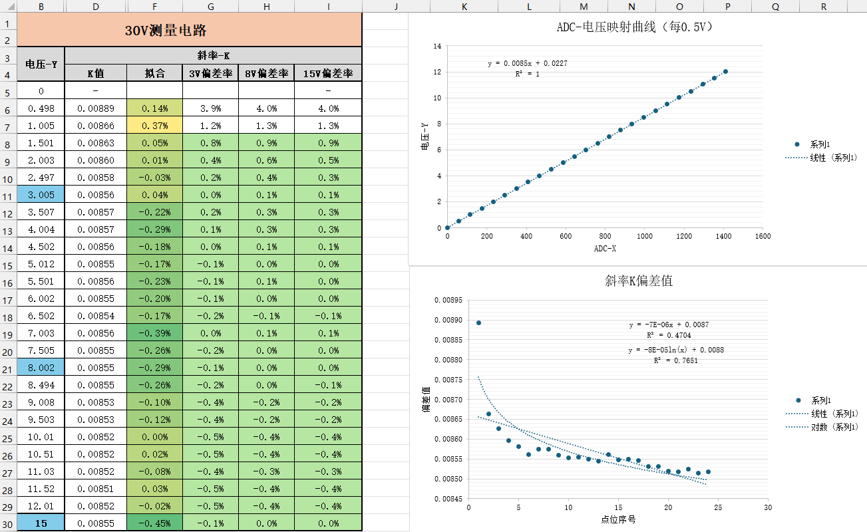Image resolution: width=867 pixels, height=532 pixels.
Task: Select the K value 0.00854
Action: 96,316
